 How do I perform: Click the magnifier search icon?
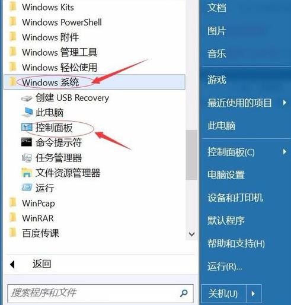tap(184, 293)
